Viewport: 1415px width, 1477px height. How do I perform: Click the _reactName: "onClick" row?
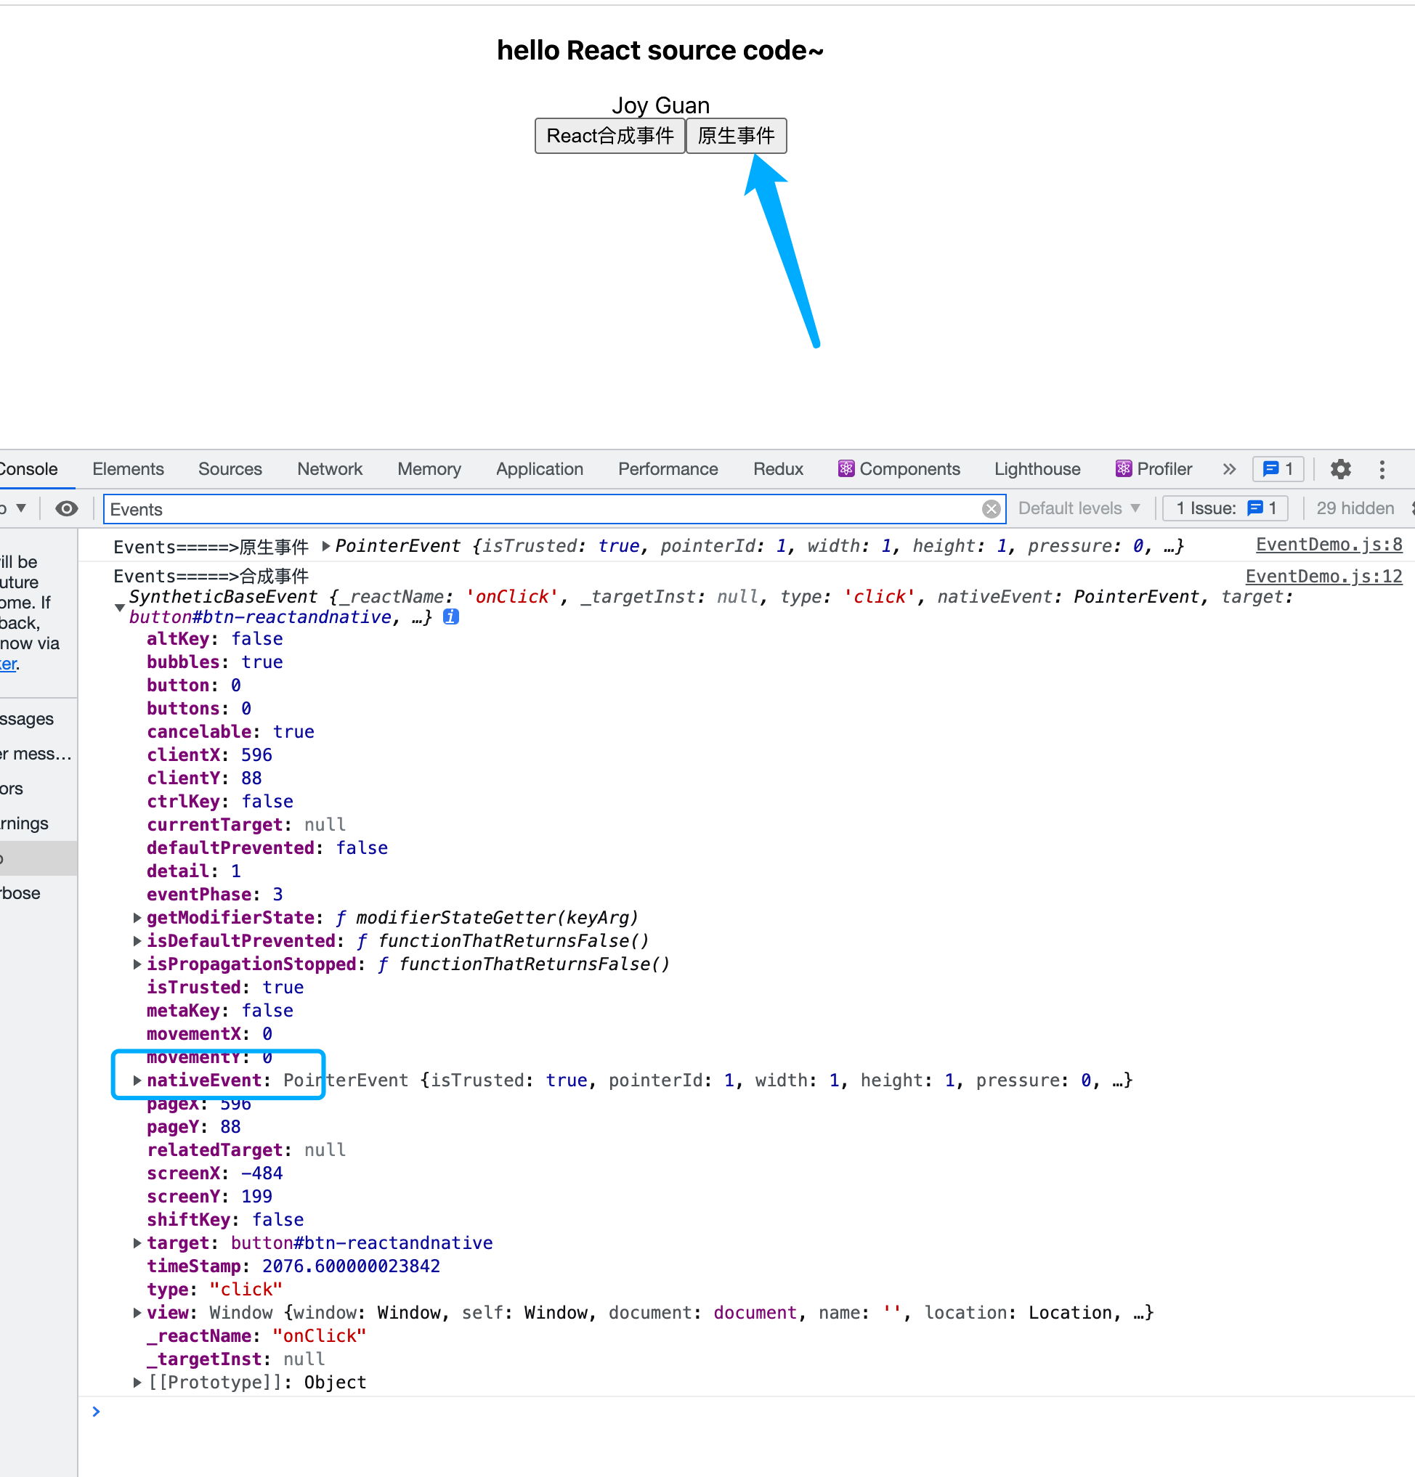point(256,1335)
